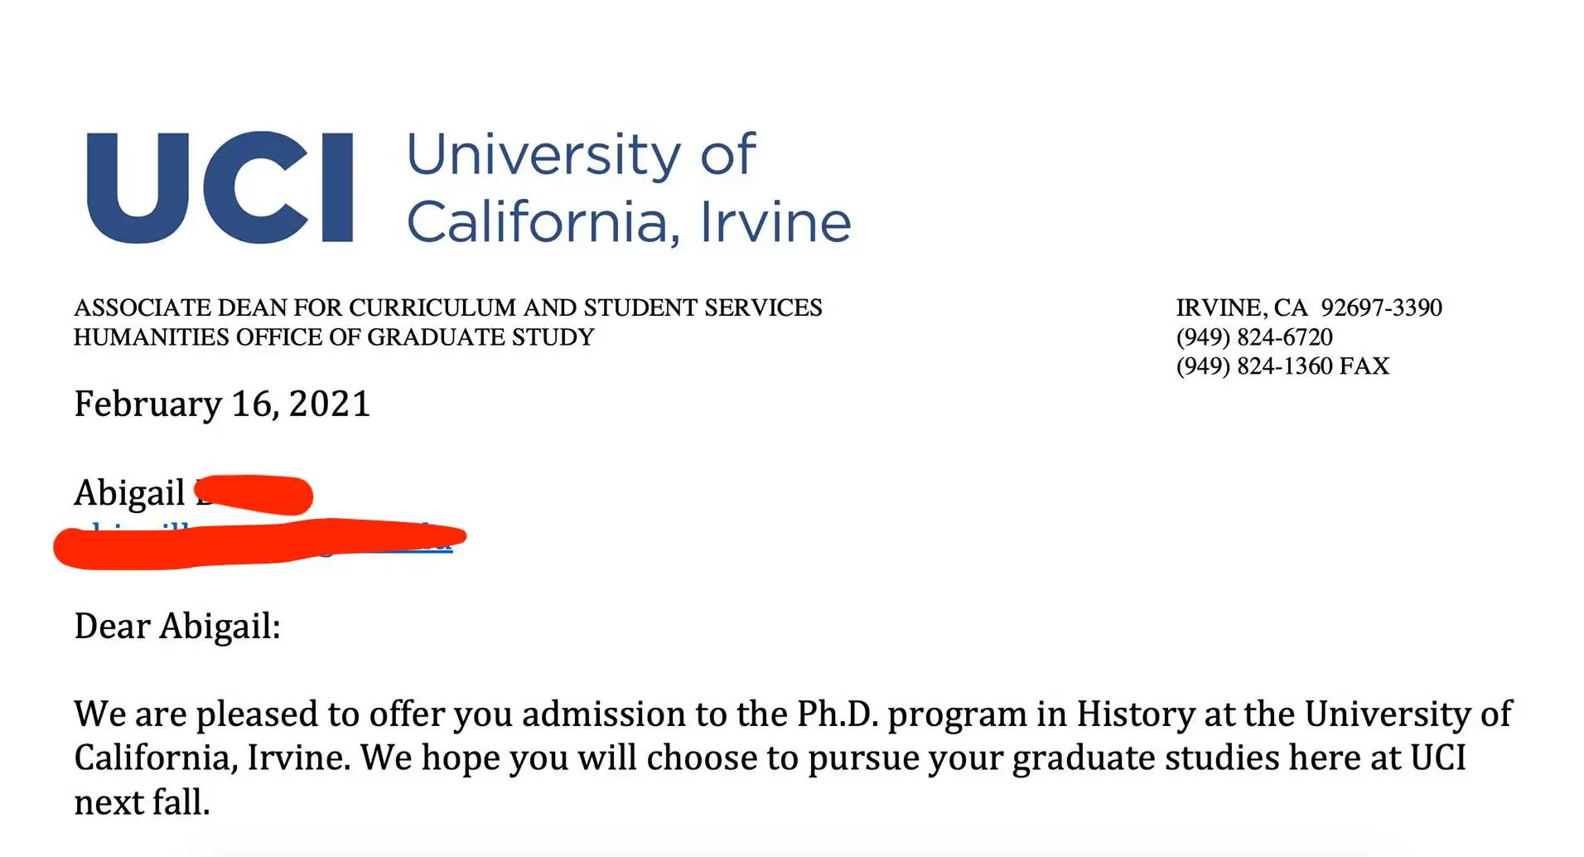This screenshot has width=1584, height=857.
Task: Click the Humanities Office of Graduate Study line
Action: coord(334,337)
